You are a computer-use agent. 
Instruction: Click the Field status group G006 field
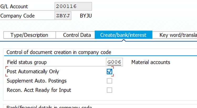click(114, 62)
